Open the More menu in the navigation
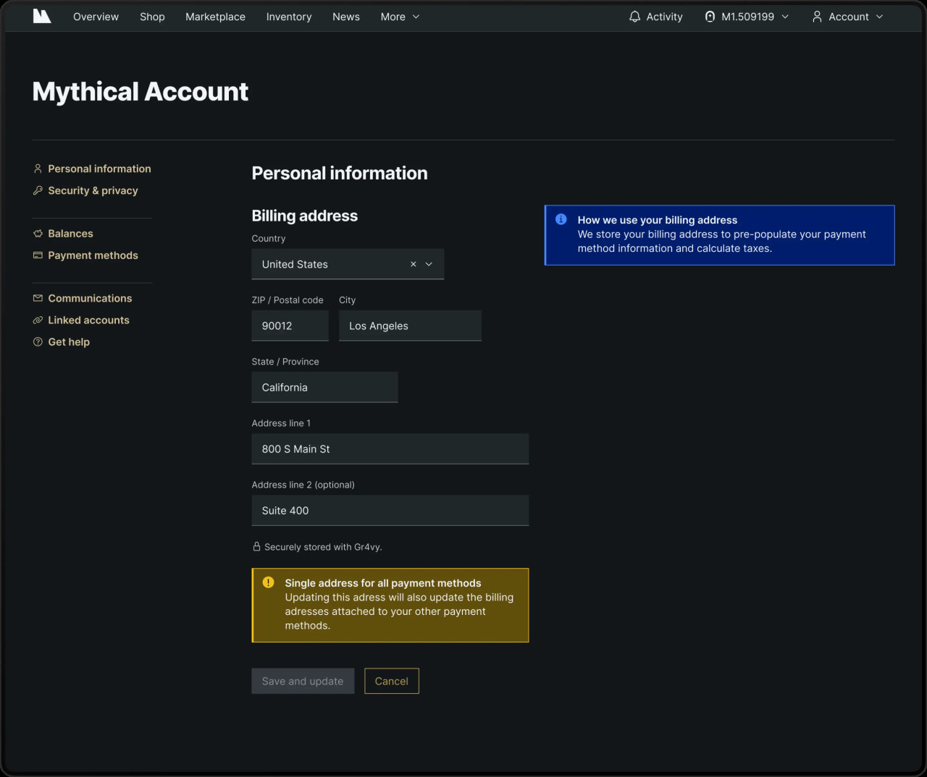Image resolution: width=927 pixels, height=777 pixels. pyautogui.click(x=399, y=16)
